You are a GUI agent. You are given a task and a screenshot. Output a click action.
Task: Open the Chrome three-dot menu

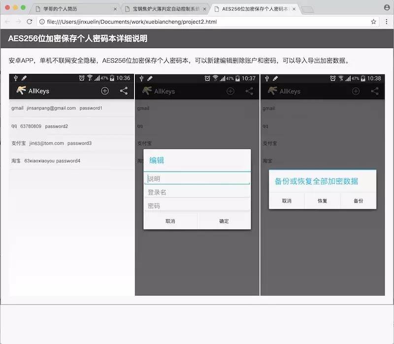click(x=388, y=22)
